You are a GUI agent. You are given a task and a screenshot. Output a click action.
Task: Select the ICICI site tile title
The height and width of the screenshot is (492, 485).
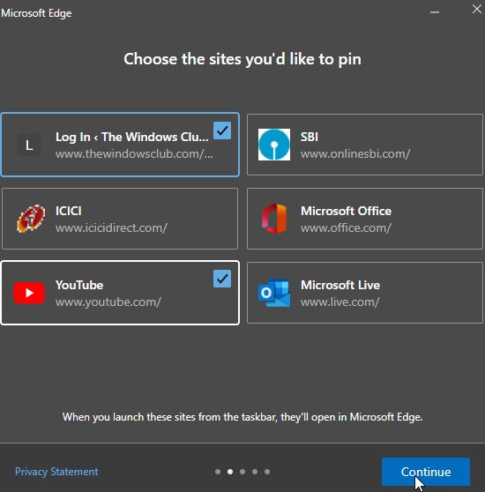69,211
